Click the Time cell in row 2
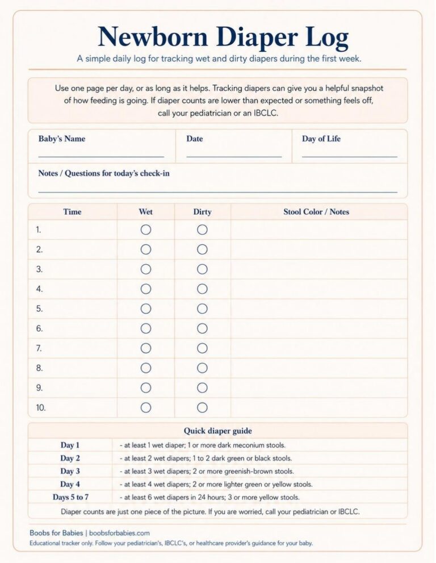Screen dimensions: 436x563 coord(73,249)
